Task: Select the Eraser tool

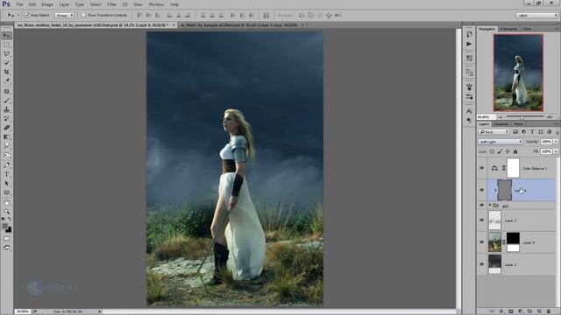Action: coord(7,128)
